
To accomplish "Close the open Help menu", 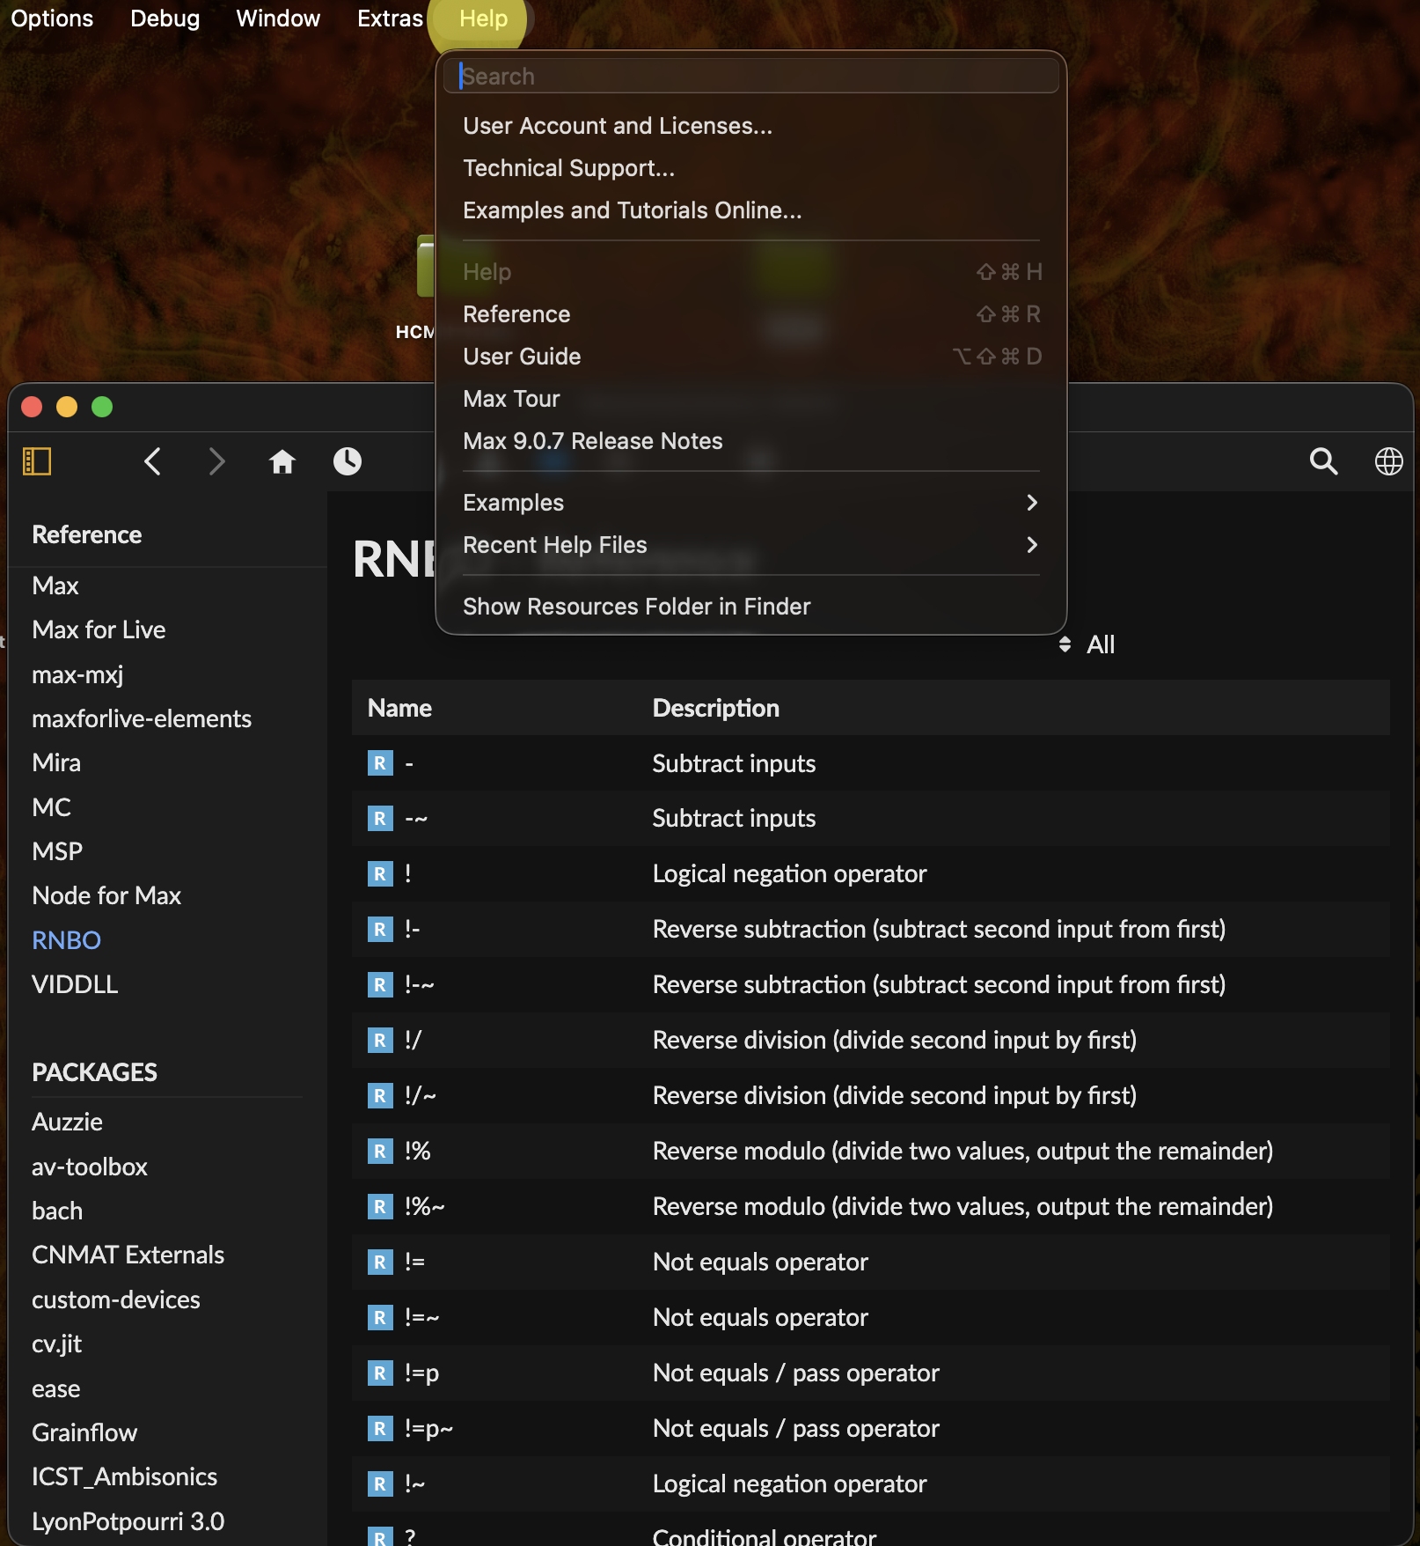I will pos(483,18).
